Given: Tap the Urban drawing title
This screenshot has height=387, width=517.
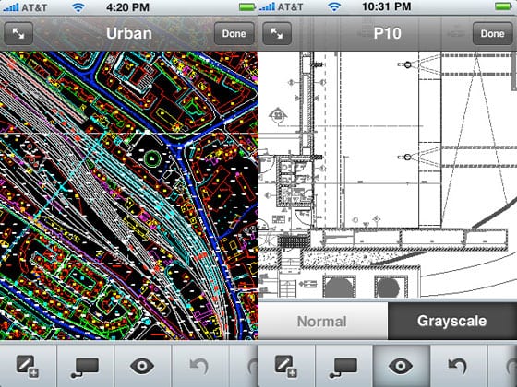Looking at the screenshot, I should tap(129, 33).
